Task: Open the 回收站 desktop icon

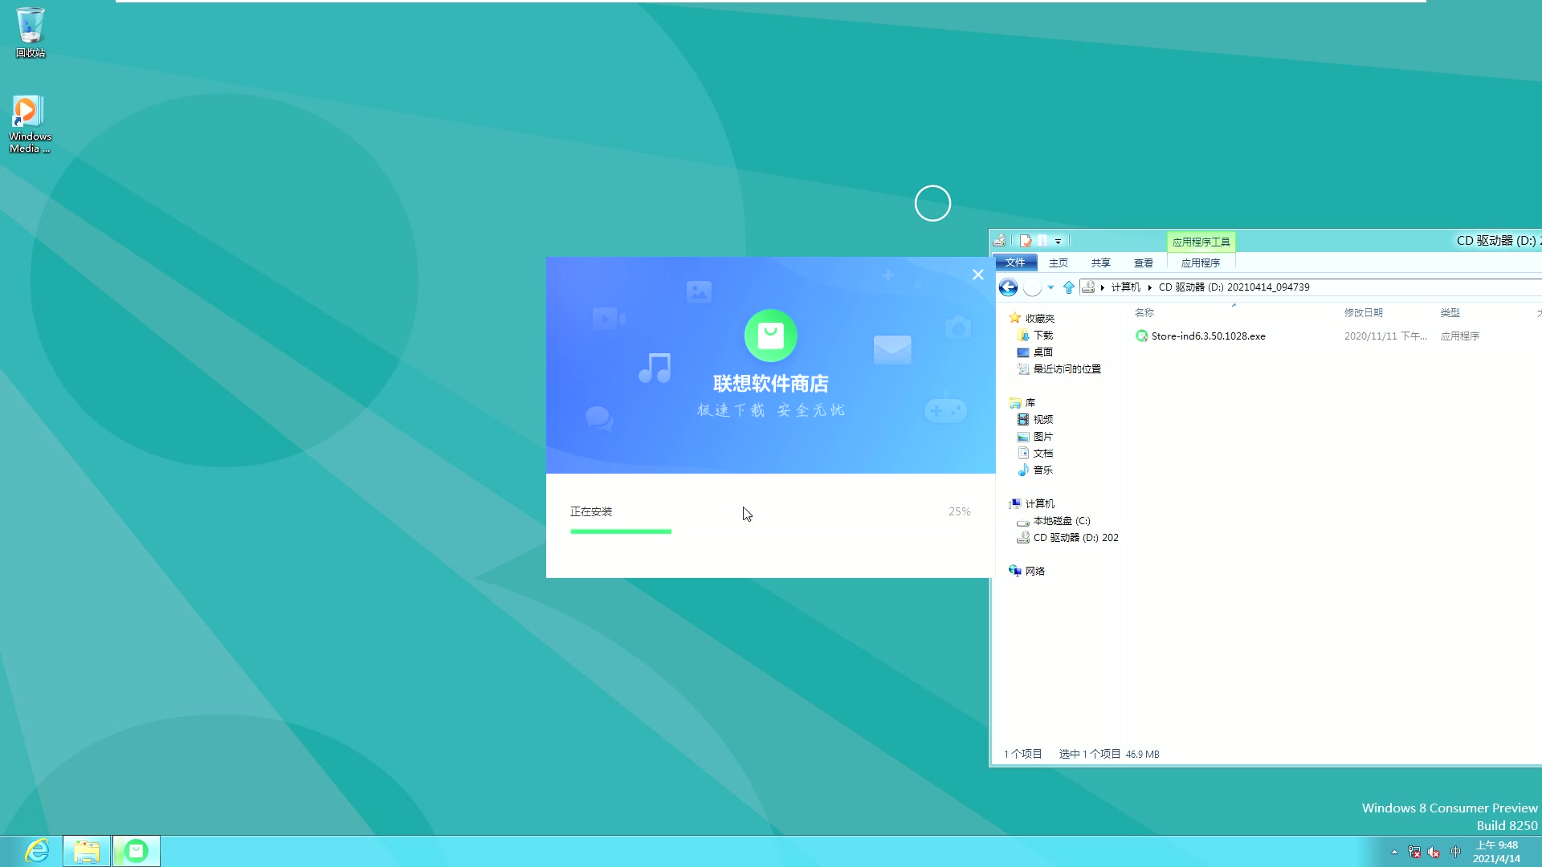Action: coord(29,28)
